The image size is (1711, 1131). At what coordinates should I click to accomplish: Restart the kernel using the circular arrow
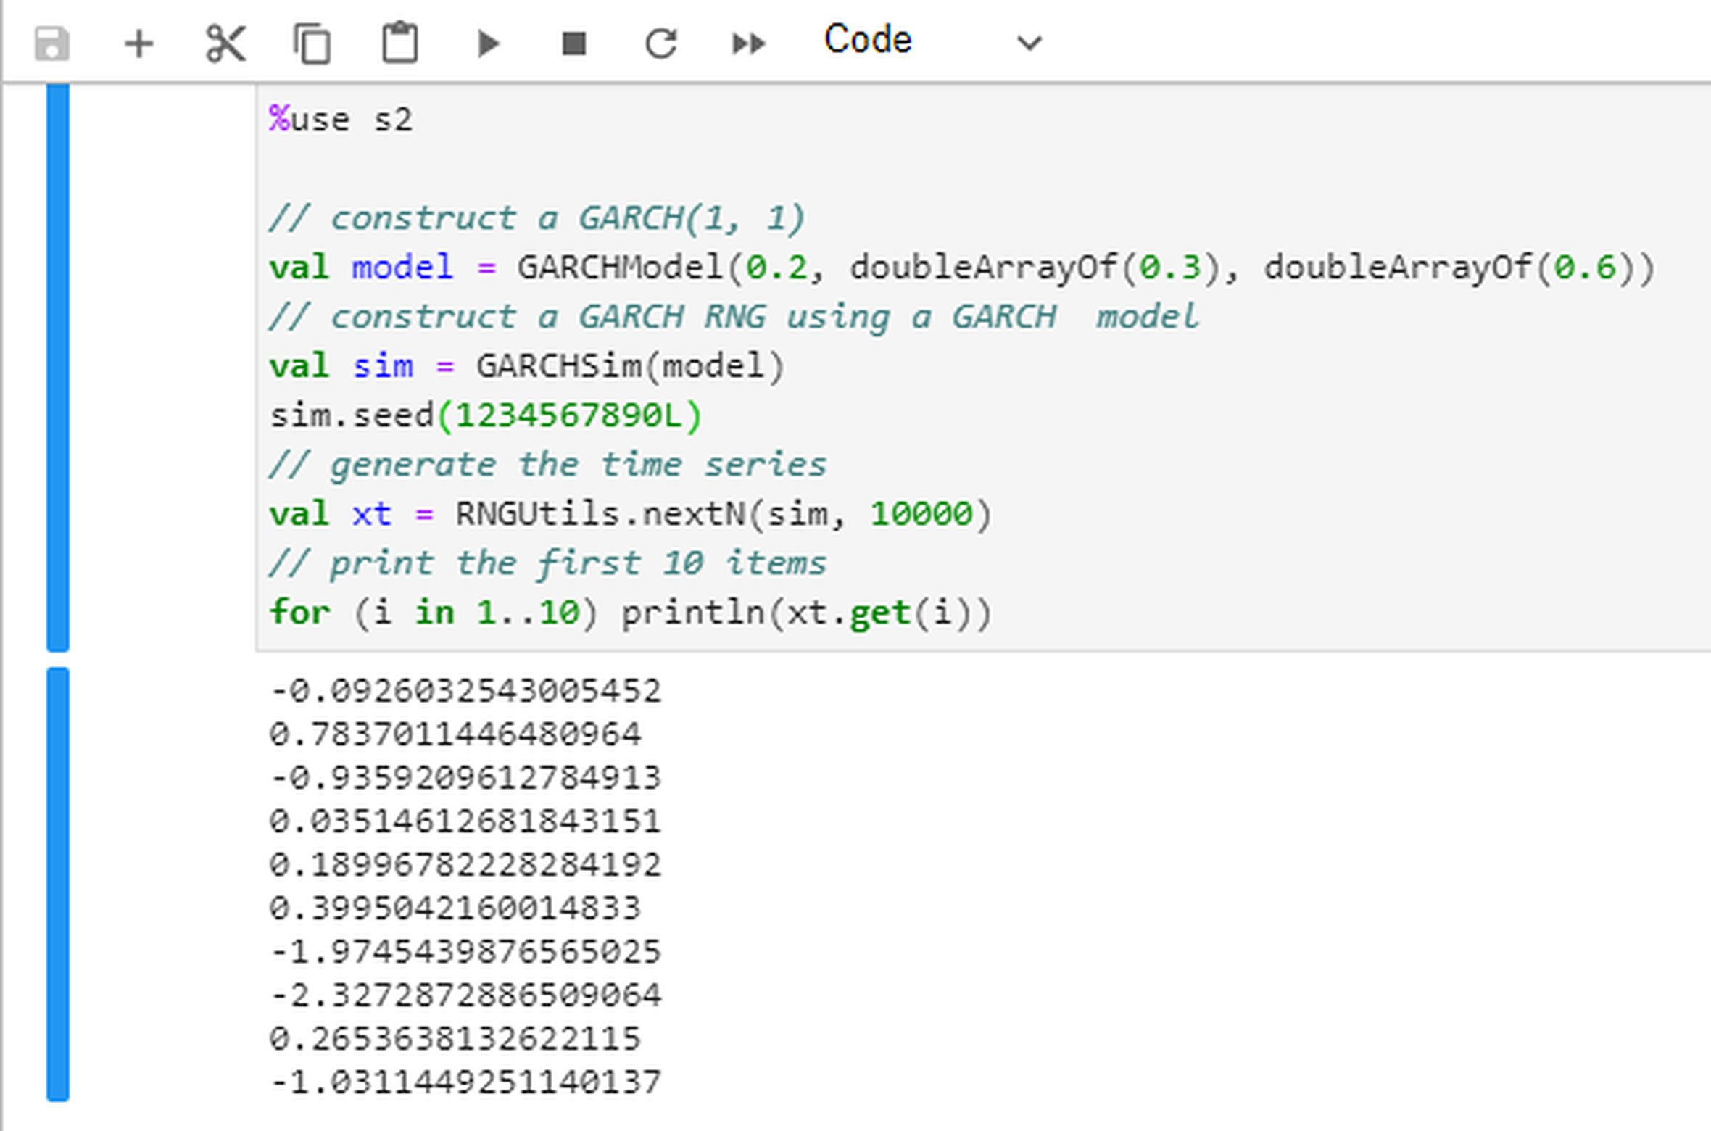point(661,44)
